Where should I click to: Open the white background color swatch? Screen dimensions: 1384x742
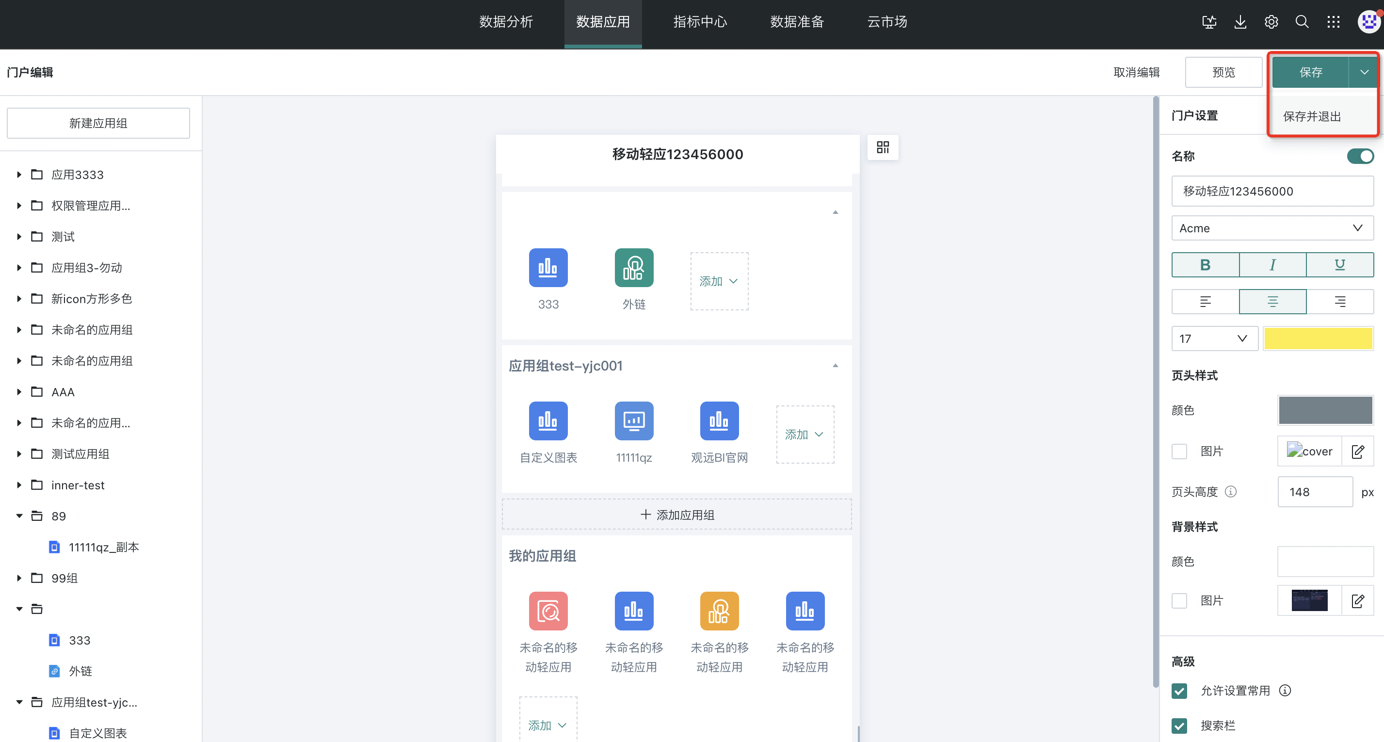tap(1325, 562)
